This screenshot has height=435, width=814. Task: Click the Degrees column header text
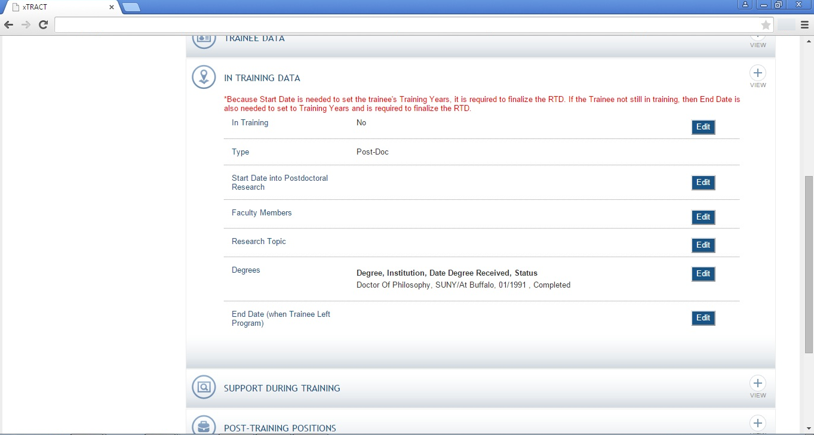tap(447, 273)
